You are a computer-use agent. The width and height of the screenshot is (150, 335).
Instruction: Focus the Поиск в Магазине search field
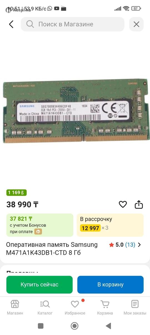tap(72, 24)
